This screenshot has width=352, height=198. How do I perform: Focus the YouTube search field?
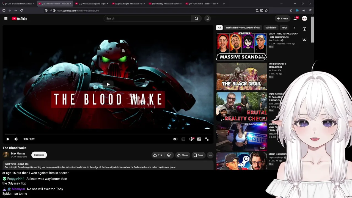[147, 18]
